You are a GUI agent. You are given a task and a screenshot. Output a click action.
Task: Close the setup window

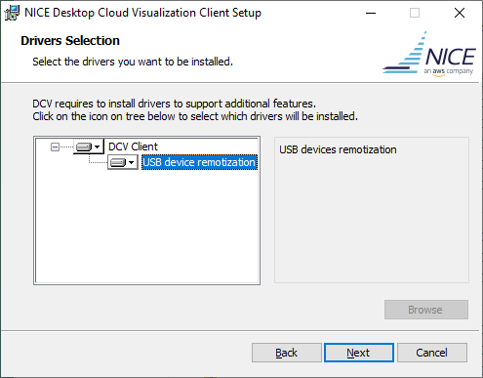(460, 13)
